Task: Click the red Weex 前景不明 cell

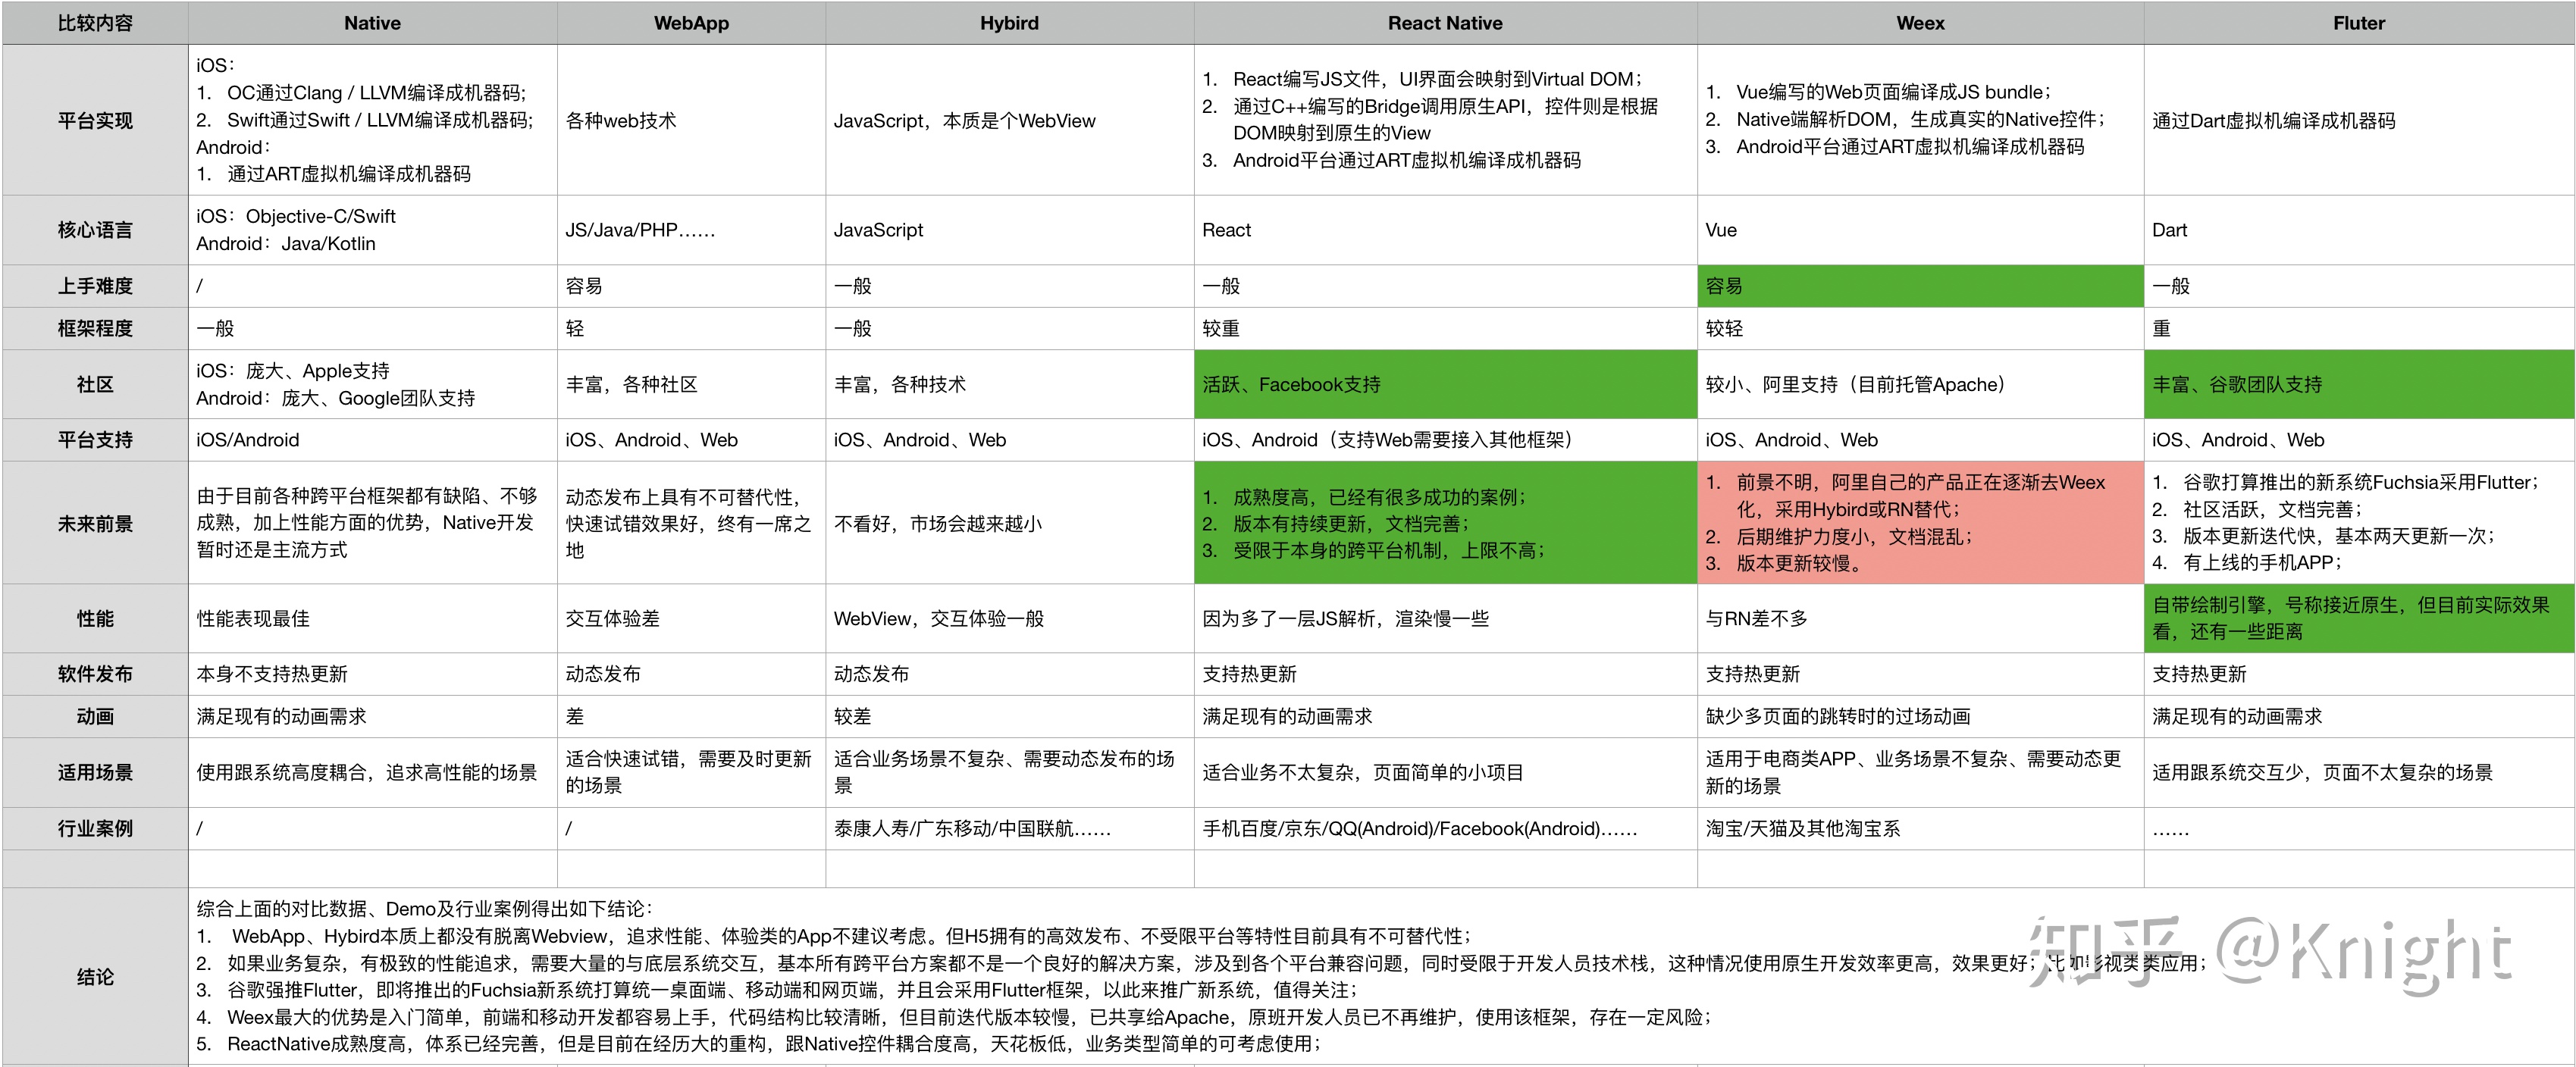Action: (x=1919, y=522)
